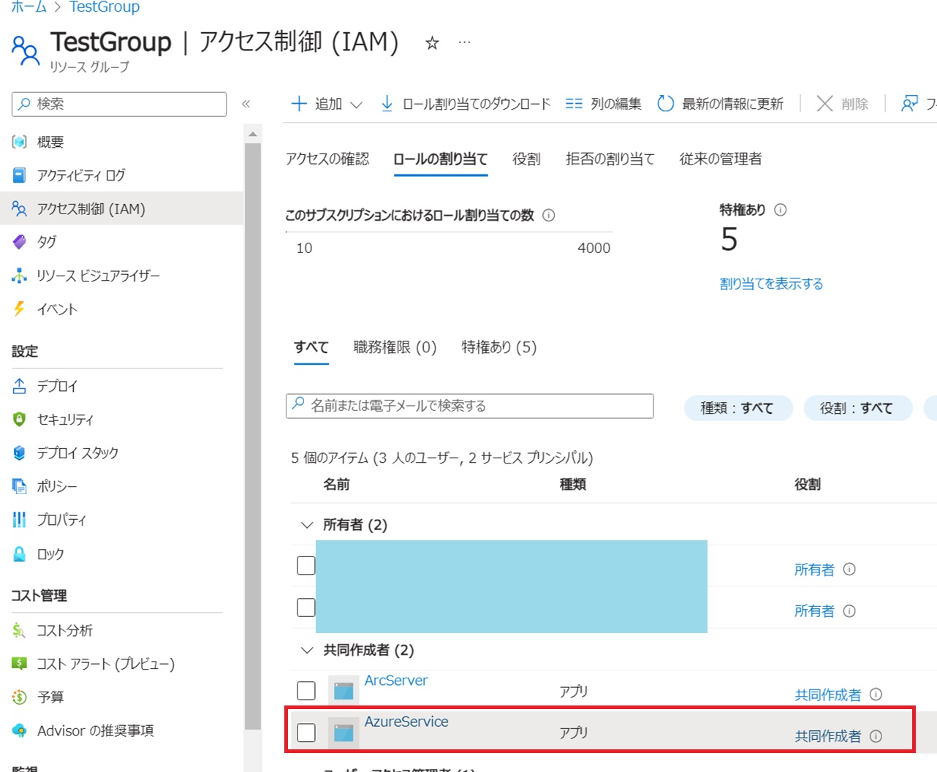Screen dimensions: 937x772
Task: Switch to the 特権あり (5) tab
Action: click(x=499, y=347)
